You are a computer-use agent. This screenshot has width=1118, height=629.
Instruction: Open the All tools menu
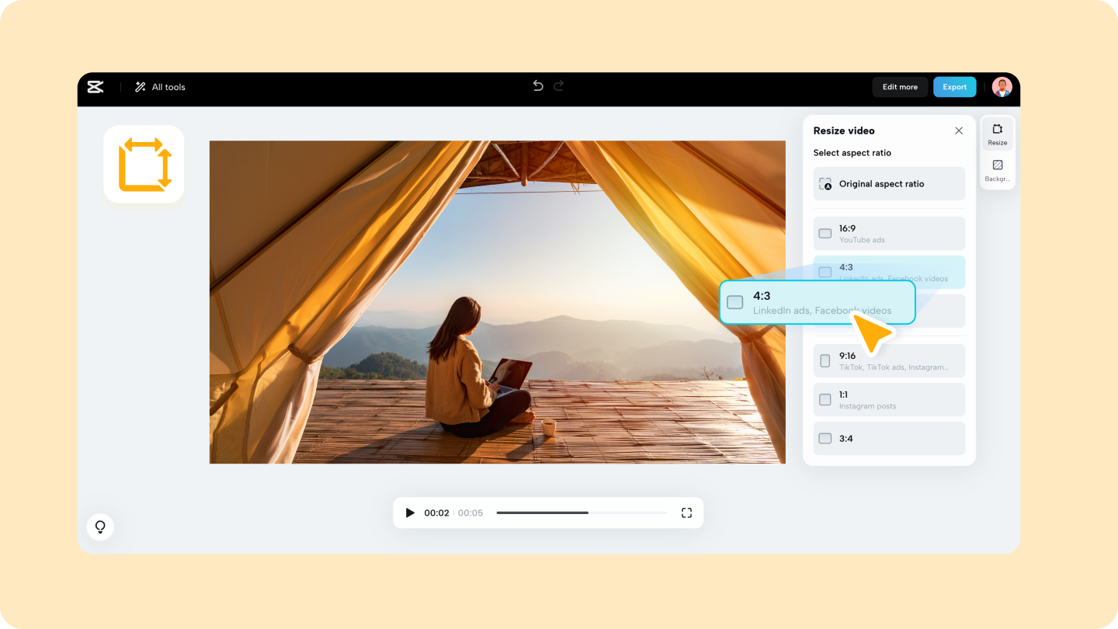[160, 87]
